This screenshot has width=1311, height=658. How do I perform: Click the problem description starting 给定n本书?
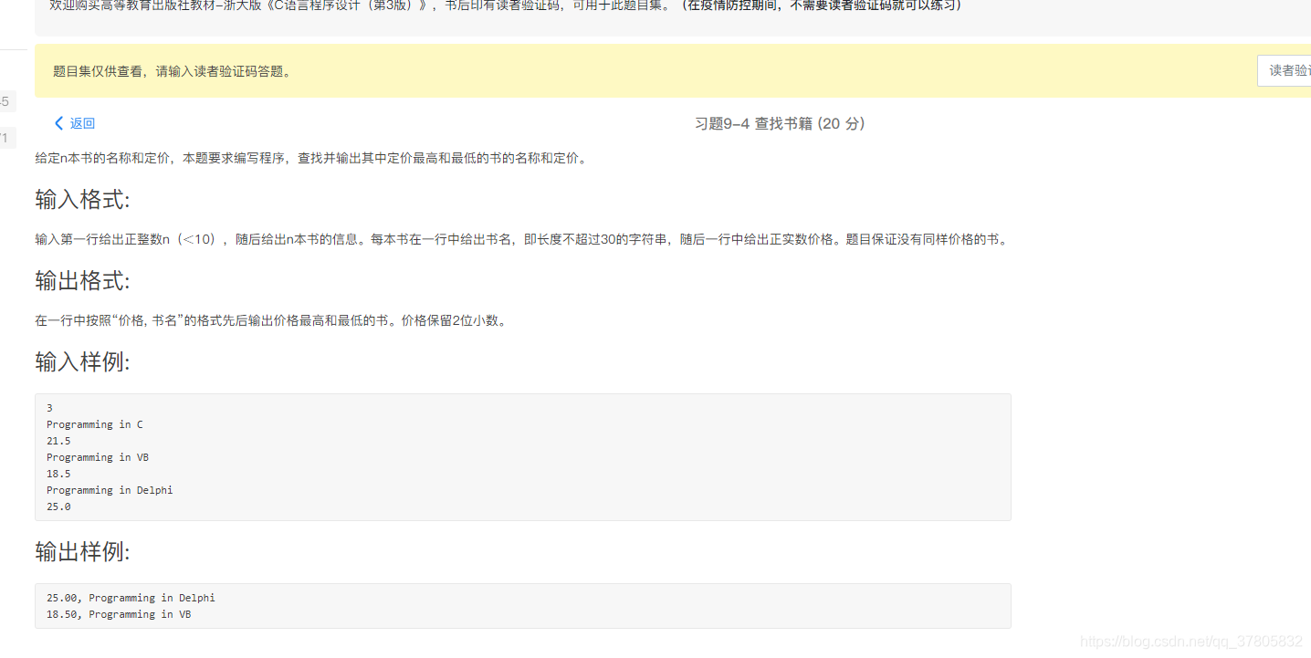click(x=312, y=158)
